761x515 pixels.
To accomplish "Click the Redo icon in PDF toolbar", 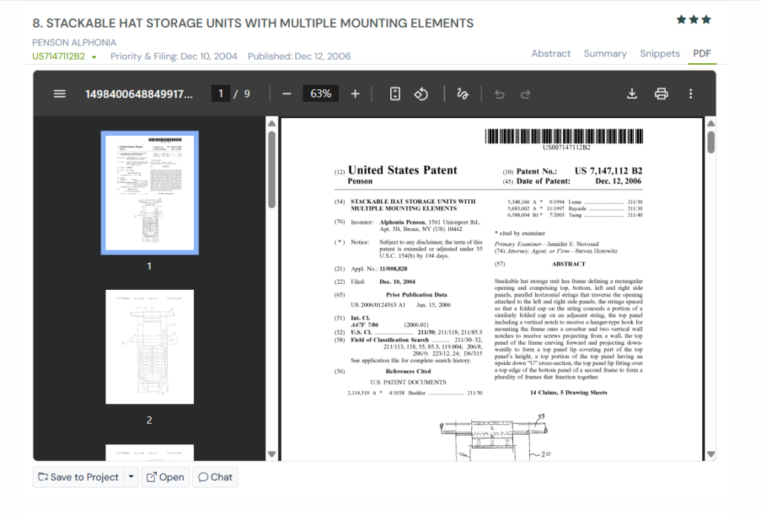I will pos(525,94).
